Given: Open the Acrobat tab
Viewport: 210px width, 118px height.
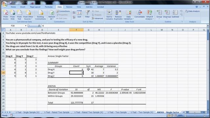Looking at the screenshot, I should [x=100, y=7].
